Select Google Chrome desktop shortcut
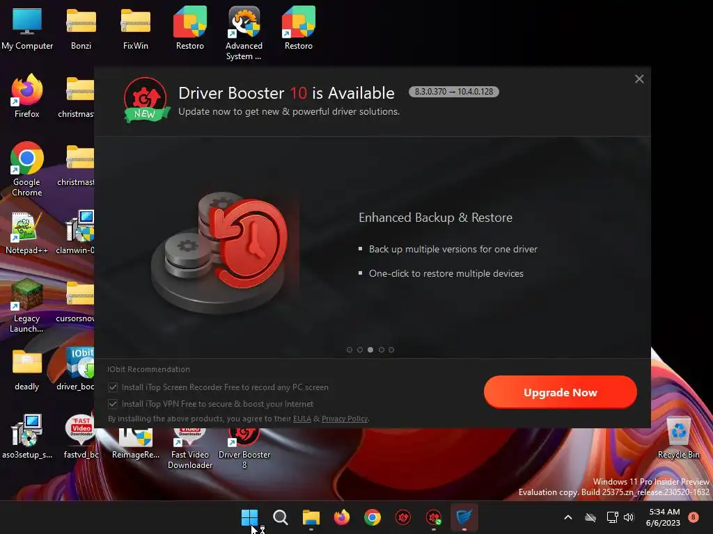Screen dimensions: 713x534 coord(27,169)
